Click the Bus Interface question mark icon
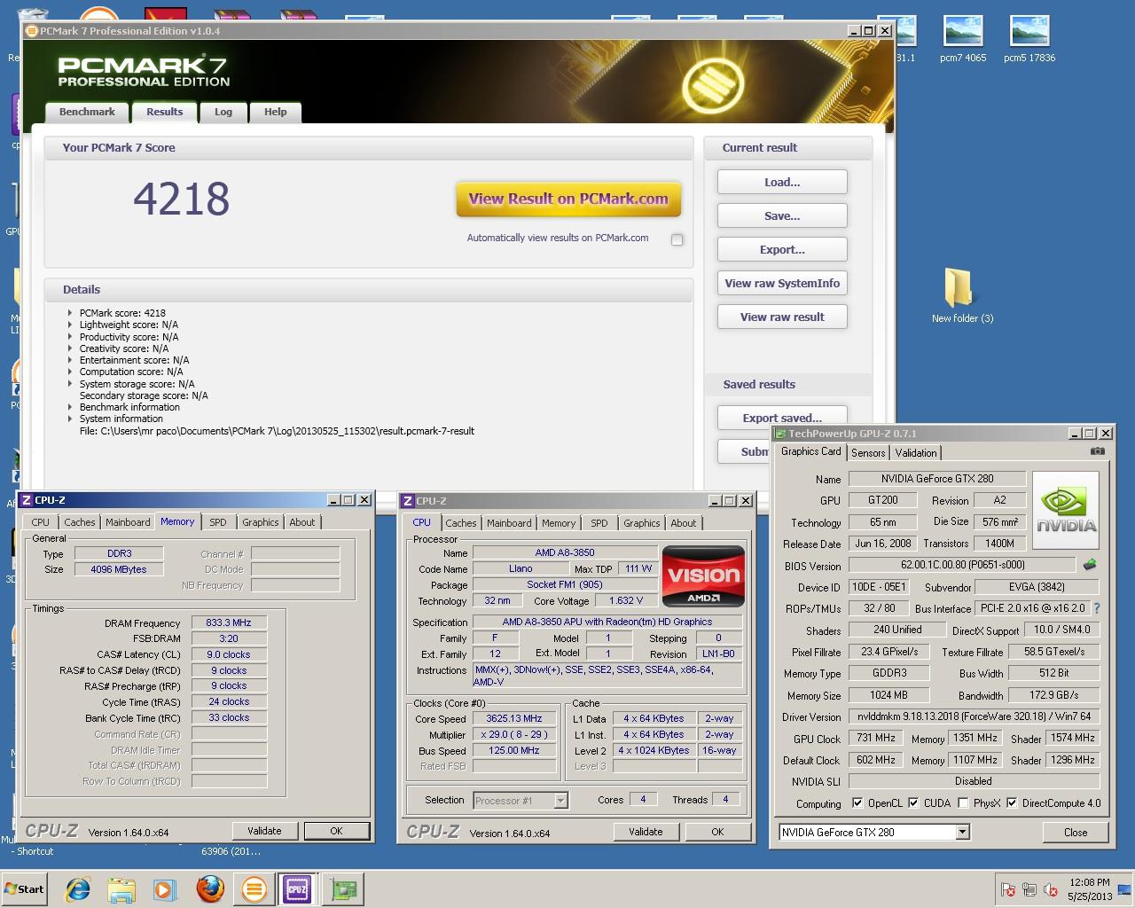1135x908 pixels. (1097, 608)
